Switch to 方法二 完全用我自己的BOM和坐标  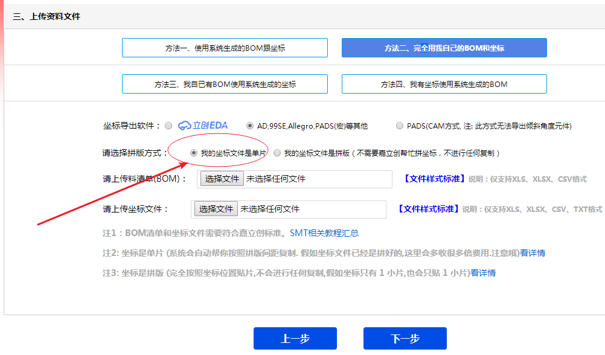click(444, 48)
